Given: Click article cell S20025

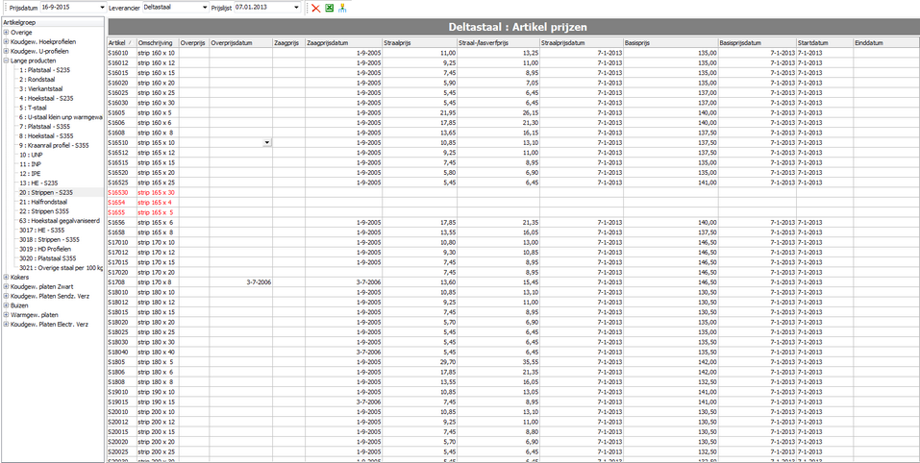Looking at the screenshot, I should coord(121,451).
